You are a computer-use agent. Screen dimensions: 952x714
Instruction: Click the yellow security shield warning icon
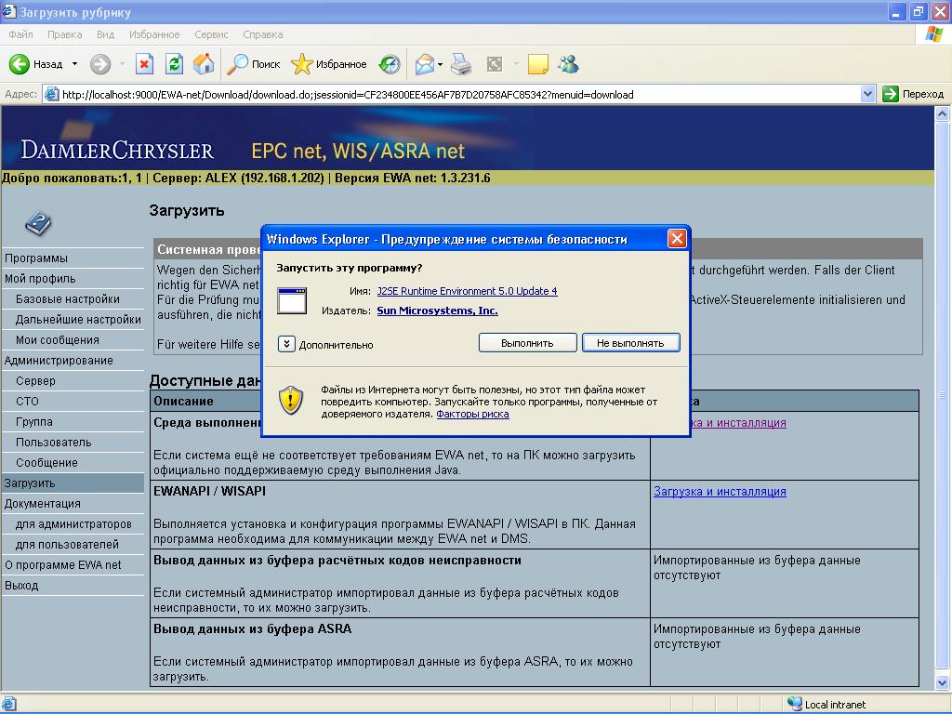coord(291,401)
